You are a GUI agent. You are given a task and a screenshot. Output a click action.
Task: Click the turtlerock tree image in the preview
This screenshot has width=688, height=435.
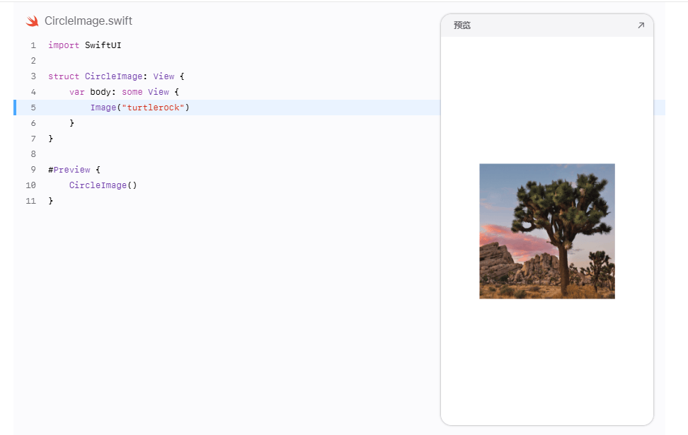547,231
